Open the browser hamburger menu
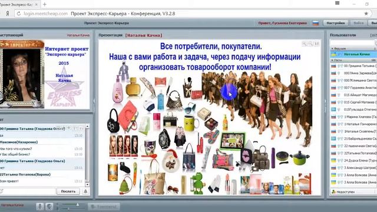 [338, 3]
